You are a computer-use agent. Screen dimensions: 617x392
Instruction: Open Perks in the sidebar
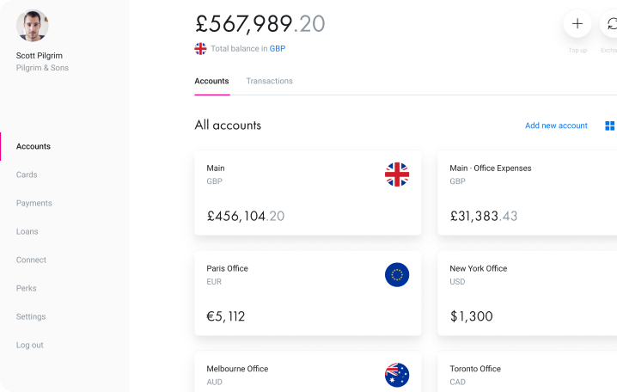pyautogui.click(x=27, y=288)
